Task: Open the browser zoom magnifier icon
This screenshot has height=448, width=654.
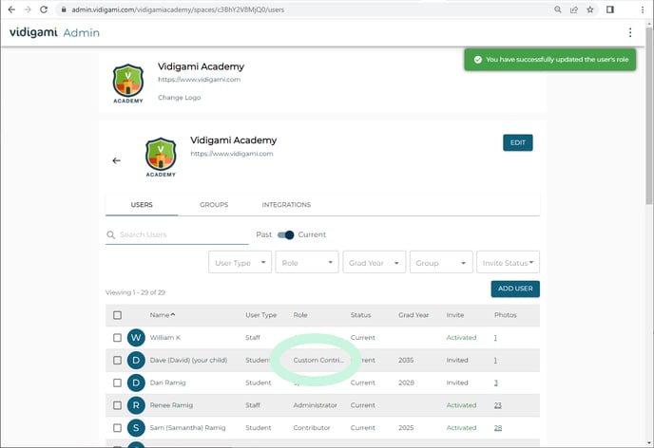Action: pos(558,9)
